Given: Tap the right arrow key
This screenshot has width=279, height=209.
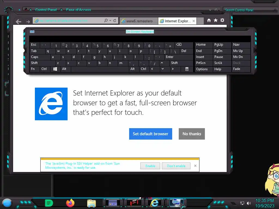Looking at the screenshot, I should click(x=175, y=69).
